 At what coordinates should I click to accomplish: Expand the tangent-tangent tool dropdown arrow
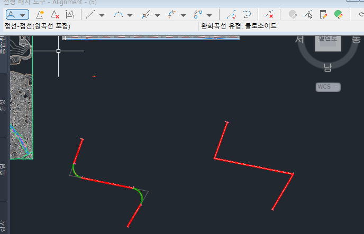tap(23, 15)
